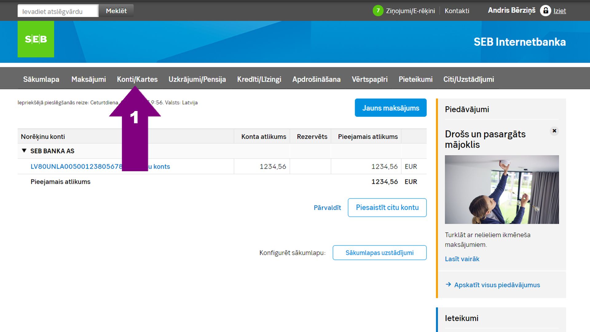This screenshot has height=332, width=590.
Task: Click the keyword search input field
Action: [x=58, y=11]
